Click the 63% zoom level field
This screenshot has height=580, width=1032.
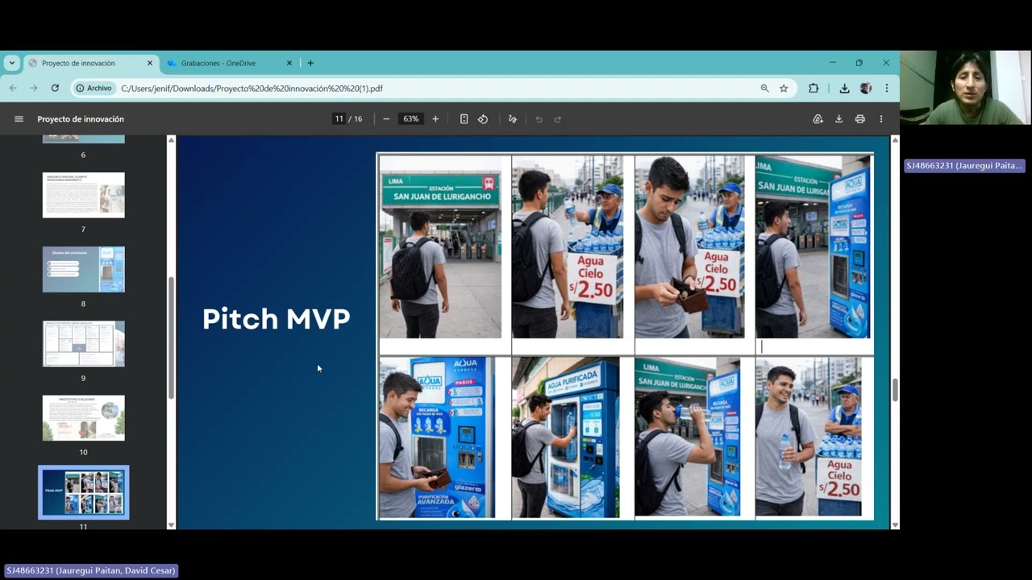click(x=411, y=119)
